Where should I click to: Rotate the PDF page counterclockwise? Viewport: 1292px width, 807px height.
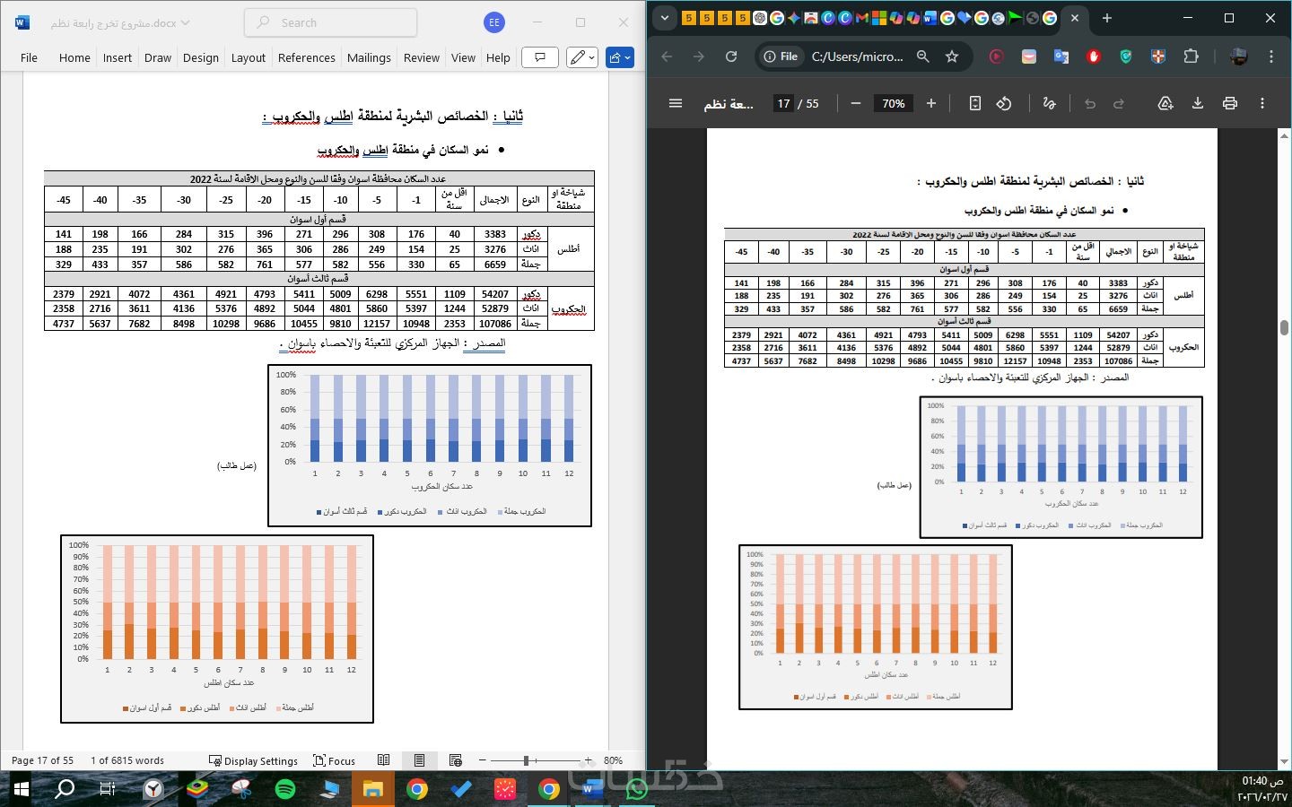pos(1004,103)
